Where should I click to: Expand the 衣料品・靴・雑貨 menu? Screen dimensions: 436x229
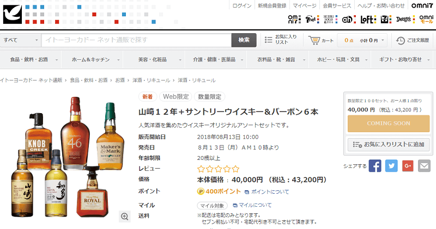pyautogui.click(x=278, y=59)
